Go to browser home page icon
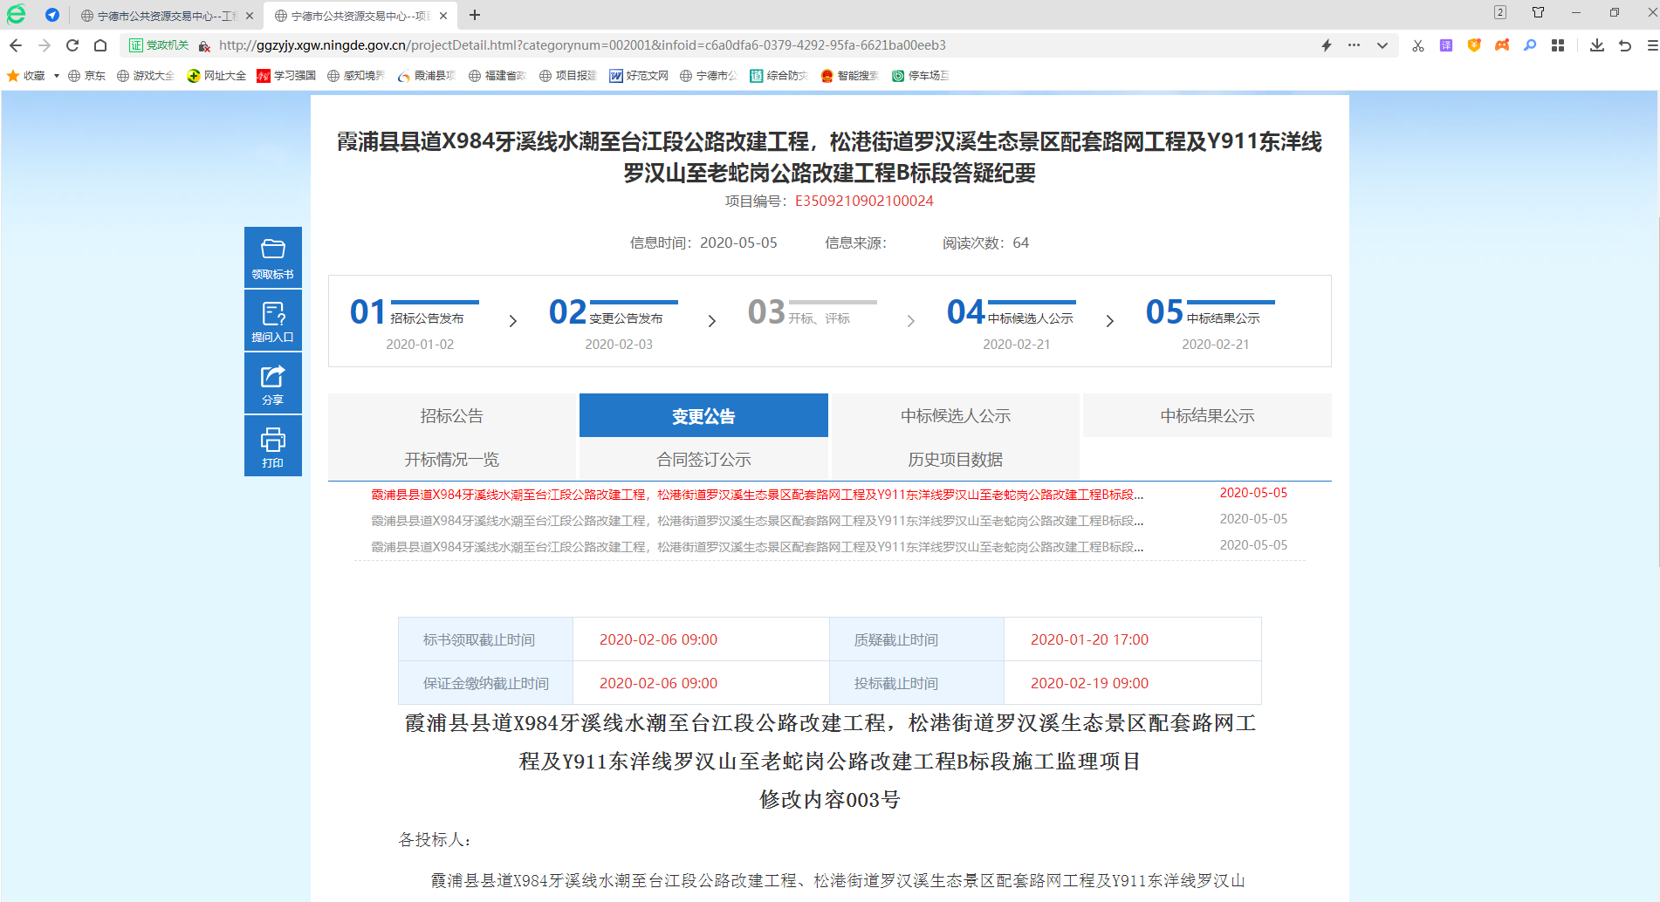Image resolution: width=1660 pixels, height=902 pixels. point(100,45)
